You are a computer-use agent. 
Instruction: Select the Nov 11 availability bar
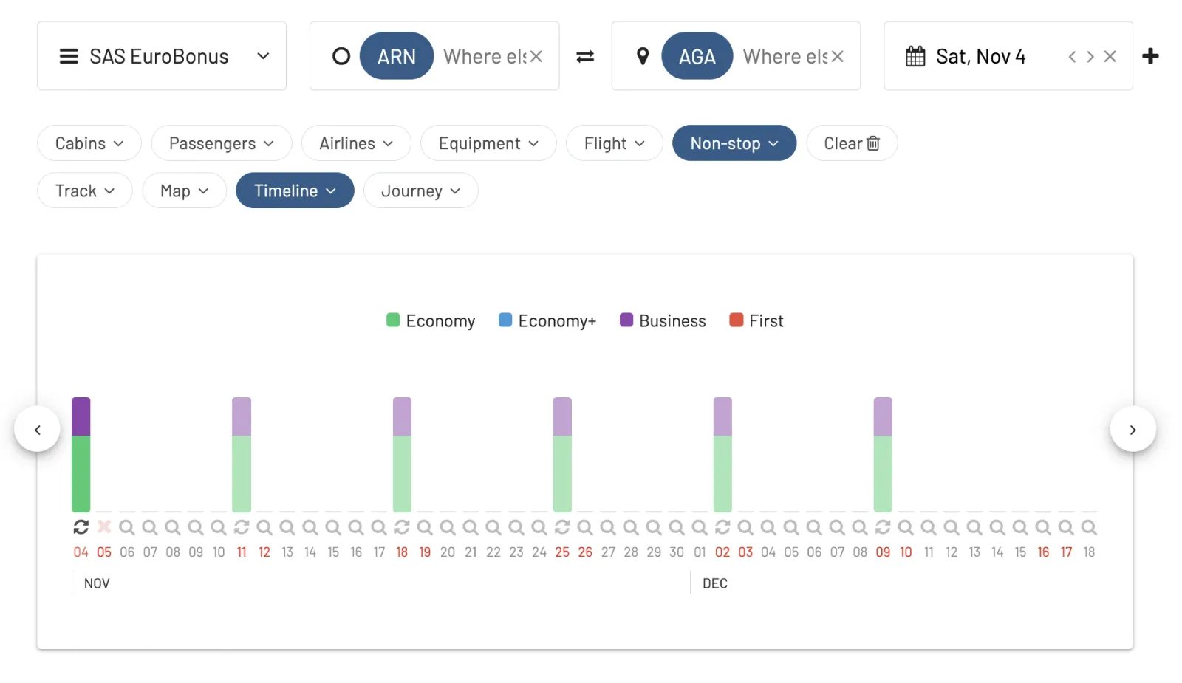point(242,455)
